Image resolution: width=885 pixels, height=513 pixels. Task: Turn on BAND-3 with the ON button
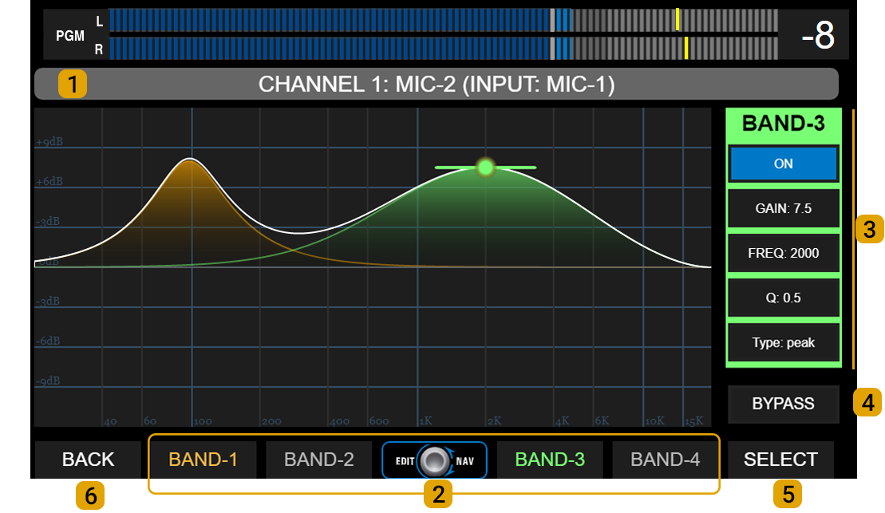coord(782,163)
